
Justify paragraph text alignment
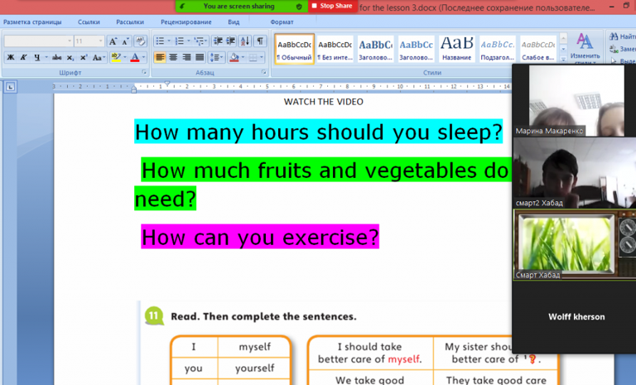point(199,57)
